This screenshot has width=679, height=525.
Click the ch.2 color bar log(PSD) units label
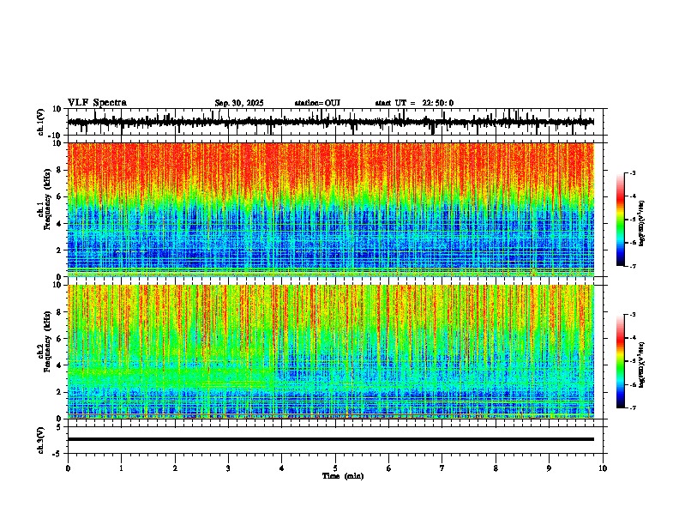(641, 365)
